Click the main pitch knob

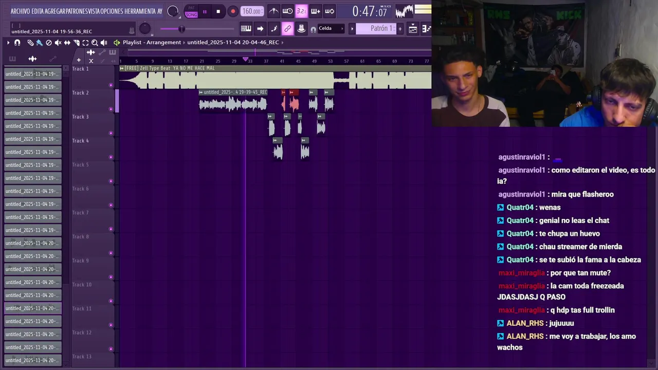tap(145, 29)
